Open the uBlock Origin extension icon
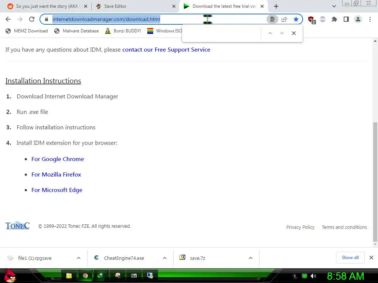378x283 pixels. (312, 20)
